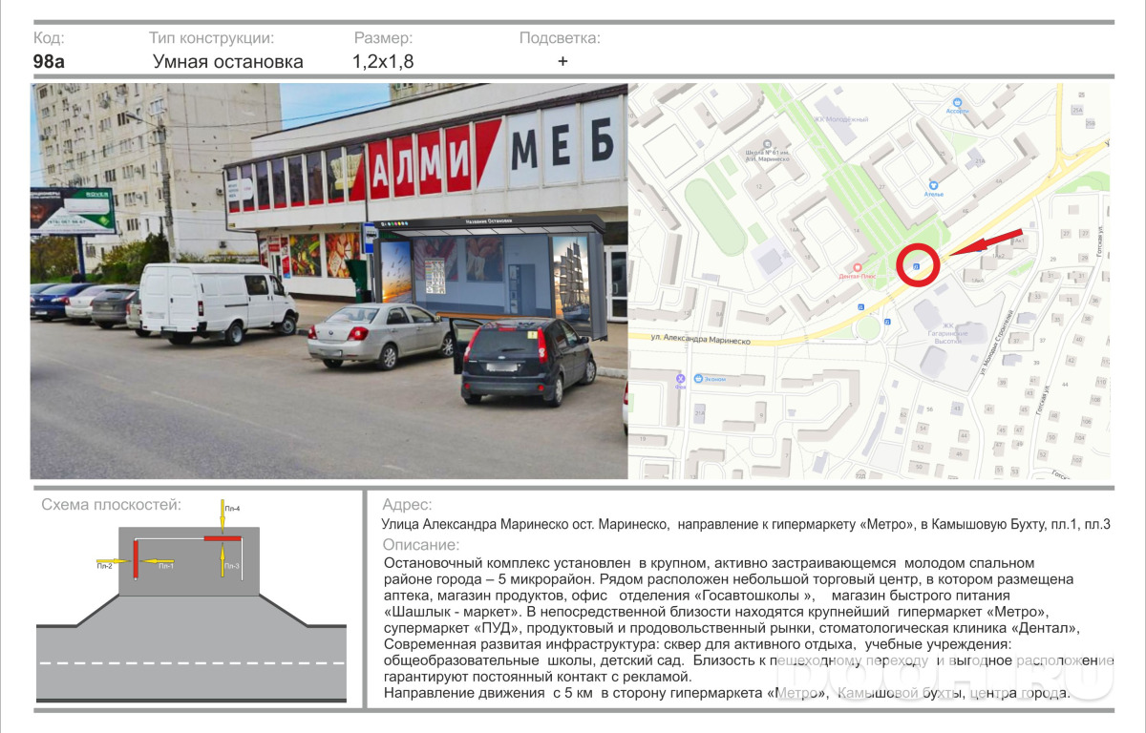Screen dimensions: 1146x733
Task: Click the size value 1,2x1,8
Action: point(383,63)
